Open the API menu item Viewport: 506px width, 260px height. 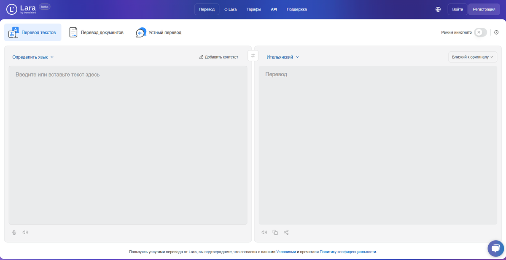click(274, 9)
